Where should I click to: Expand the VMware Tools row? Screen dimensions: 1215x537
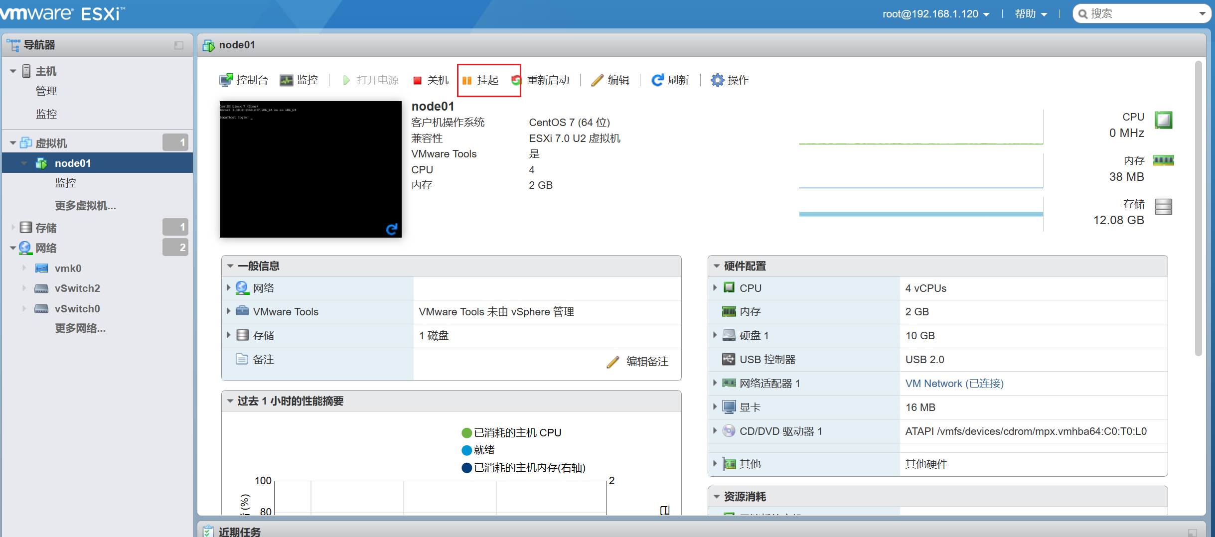(229, 311)
